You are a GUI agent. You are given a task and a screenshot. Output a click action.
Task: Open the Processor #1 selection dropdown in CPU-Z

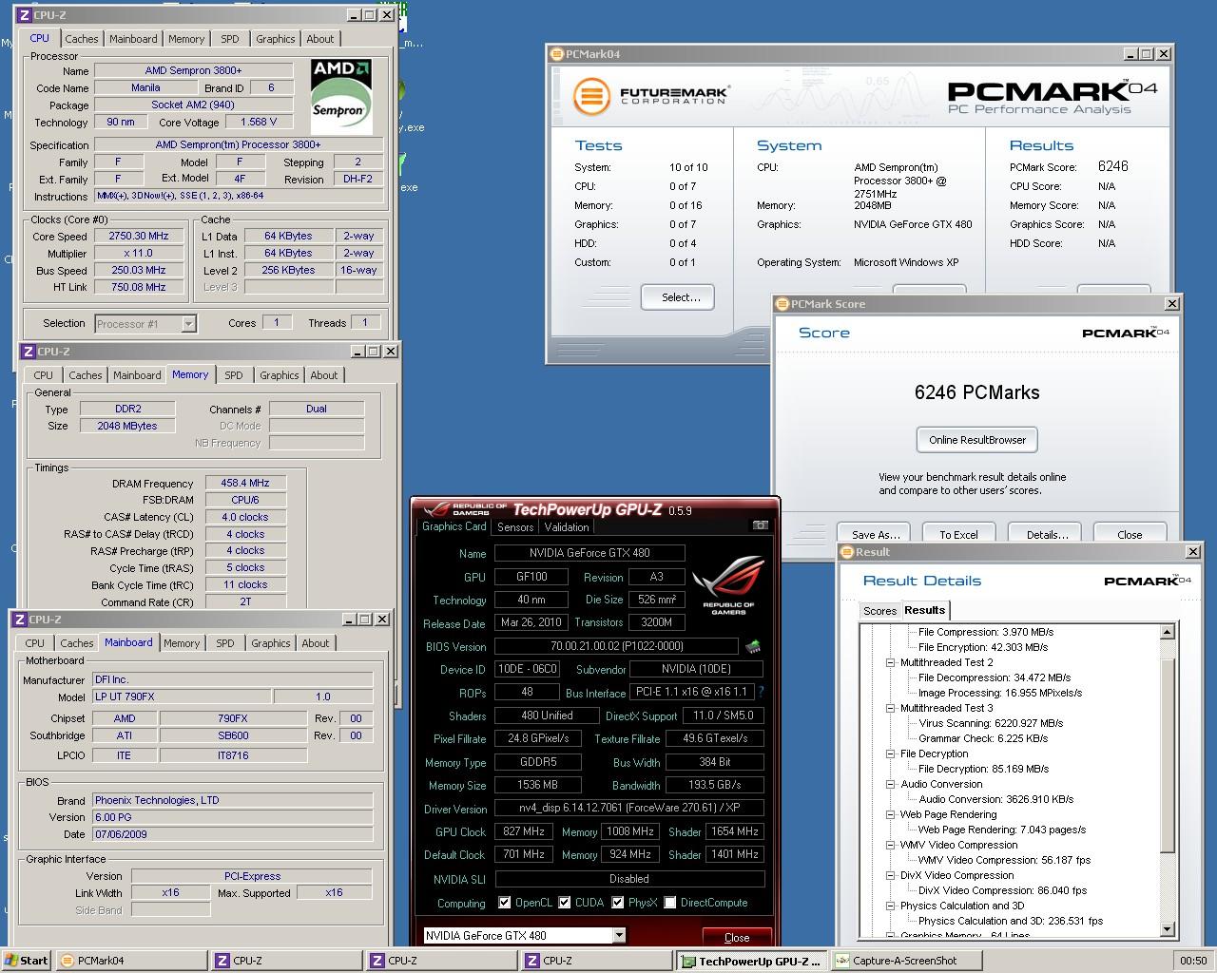tap(188, 324)
